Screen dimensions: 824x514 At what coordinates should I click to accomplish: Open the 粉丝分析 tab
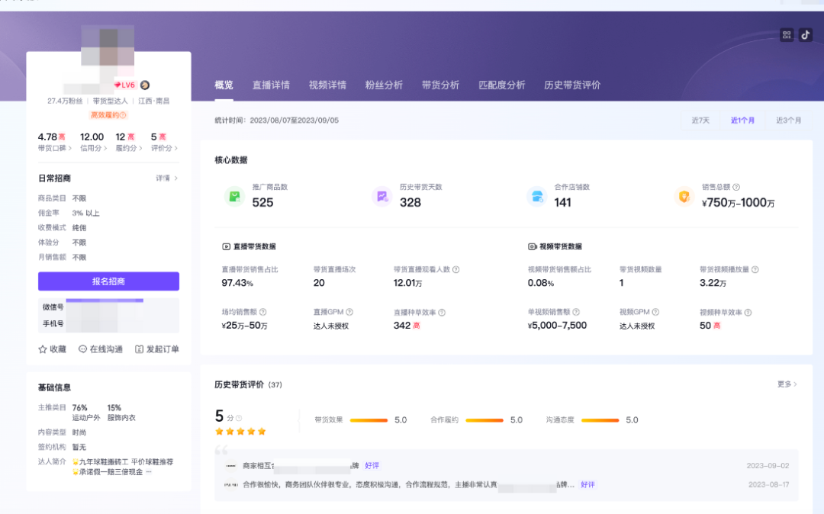pos(384,85)
